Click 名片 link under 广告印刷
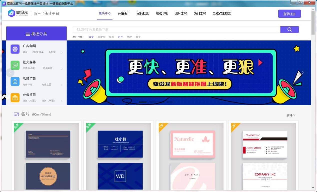 click(25, 52)
